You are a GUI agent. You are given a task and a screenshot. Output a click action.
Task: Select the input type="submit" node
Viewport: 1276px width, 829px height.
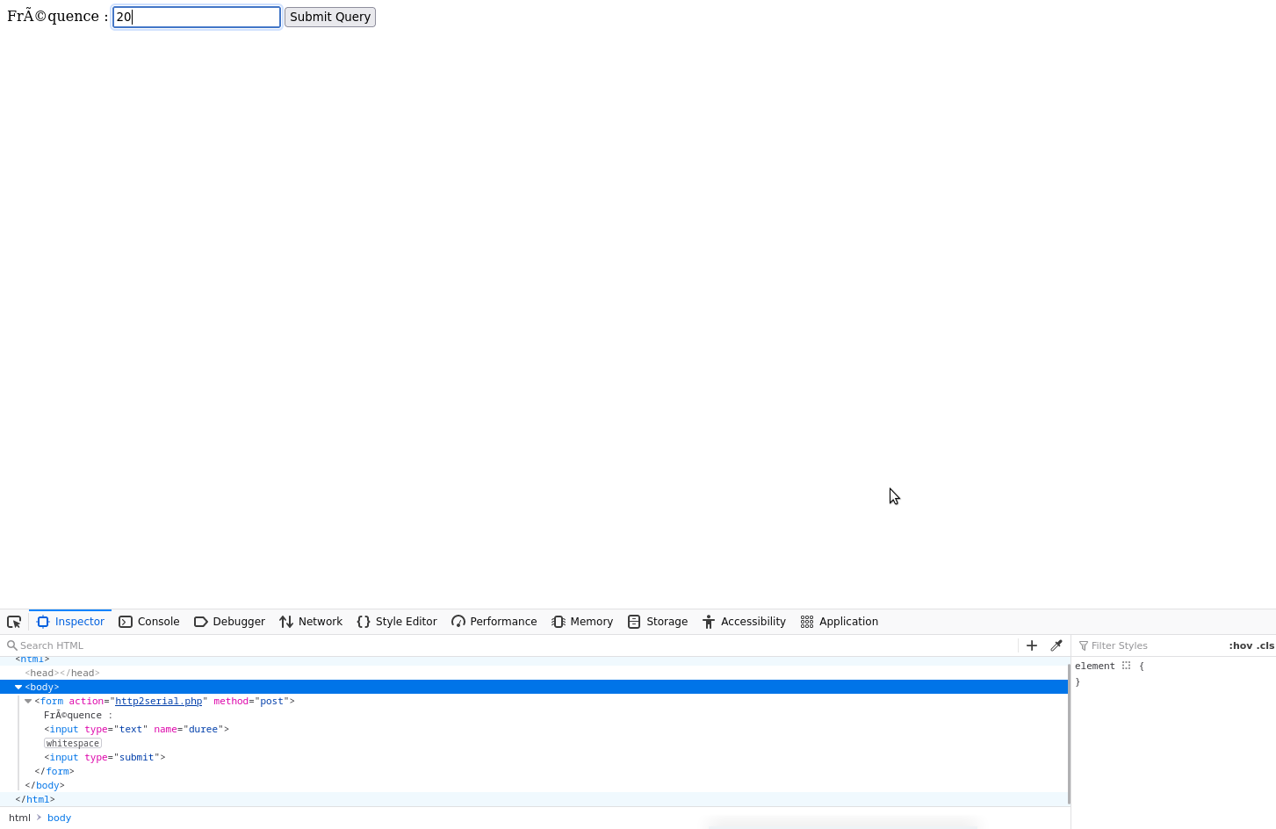pyautogui.click(x=105, y=757)
